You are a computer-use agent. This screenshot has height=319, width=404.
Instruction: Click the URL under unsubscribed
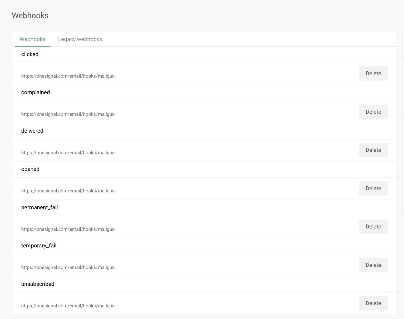68,306
